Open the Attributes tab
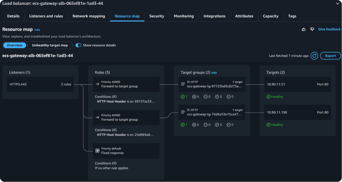This screenshot has width=342, height=182. coord(244,16)
